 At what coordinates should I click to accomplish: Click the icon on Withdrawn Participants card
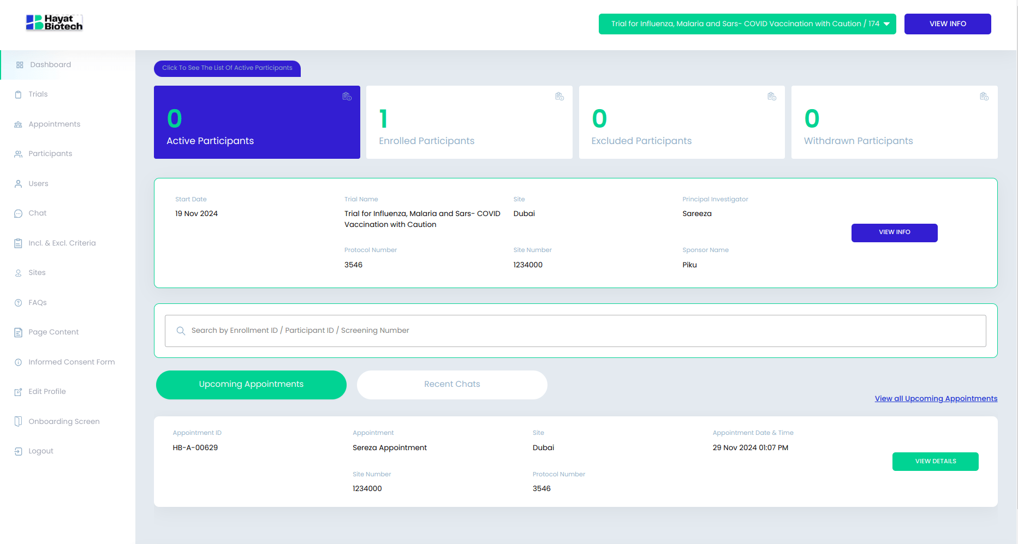984,97
